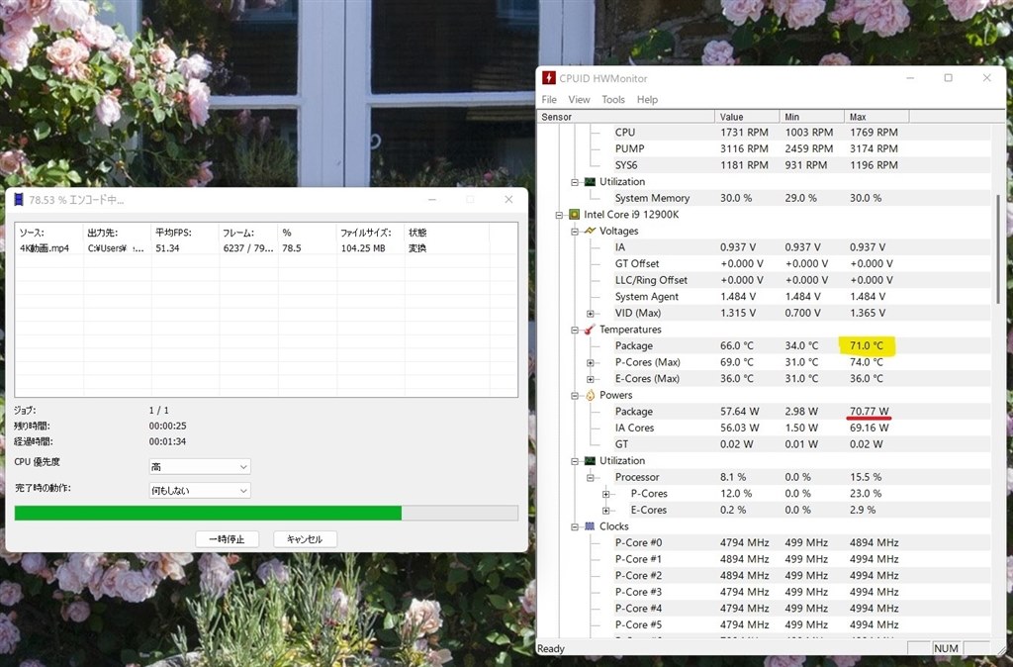Click the Min column header
This screenshot has width=1013, height=667.
click(x=811, y=117)
